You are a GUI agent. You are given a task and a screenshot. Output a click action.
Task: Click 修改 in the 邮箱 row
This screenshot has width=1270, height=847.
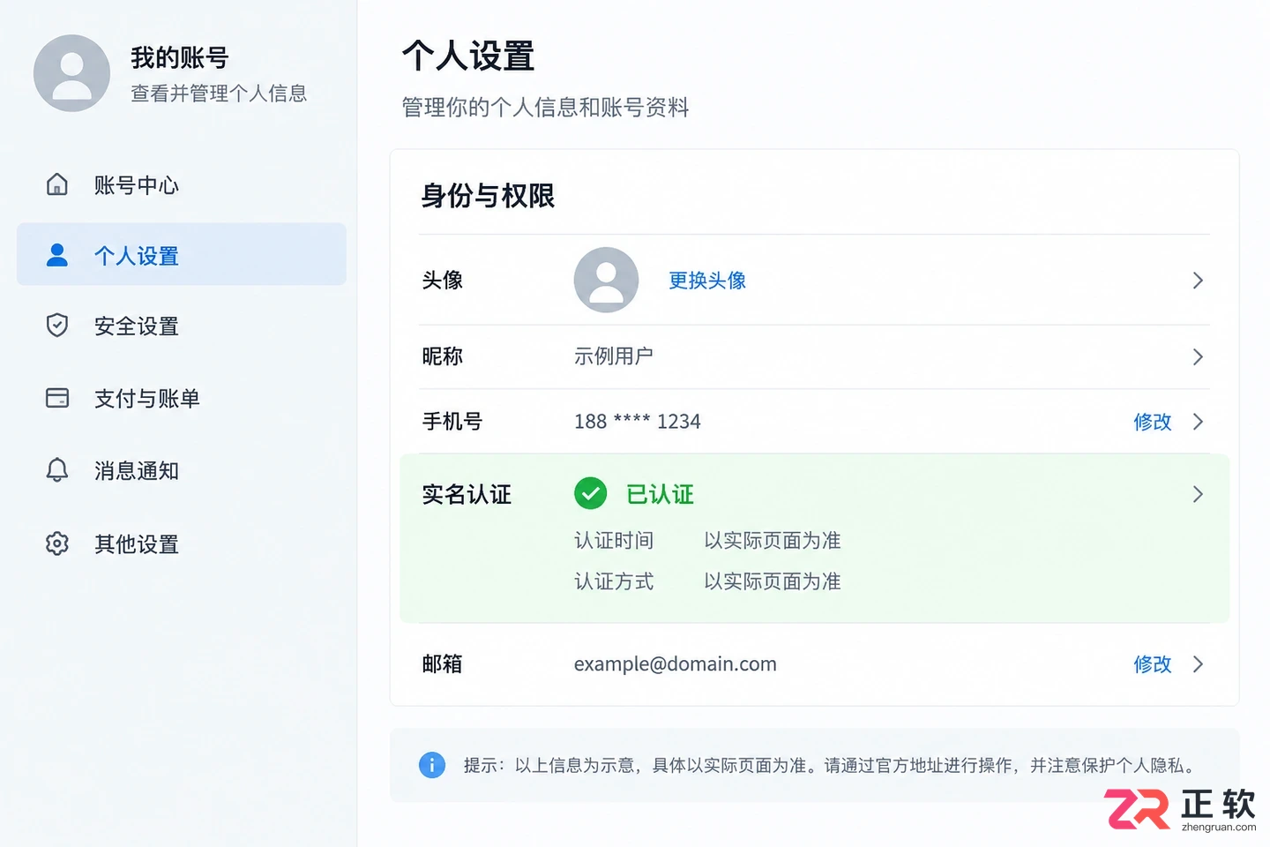coord(1153,664)
